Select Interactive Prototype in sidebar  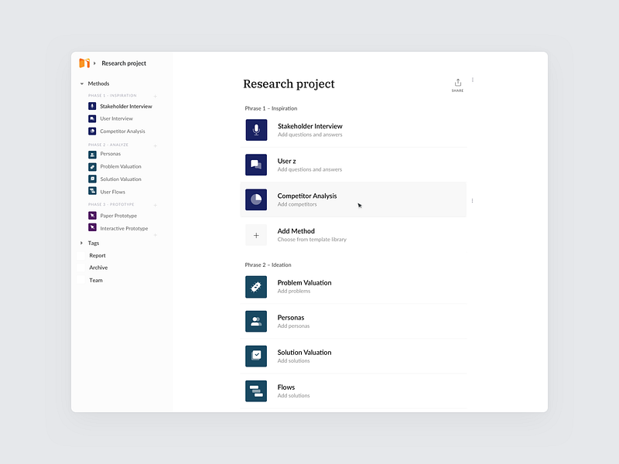point(124,228)
